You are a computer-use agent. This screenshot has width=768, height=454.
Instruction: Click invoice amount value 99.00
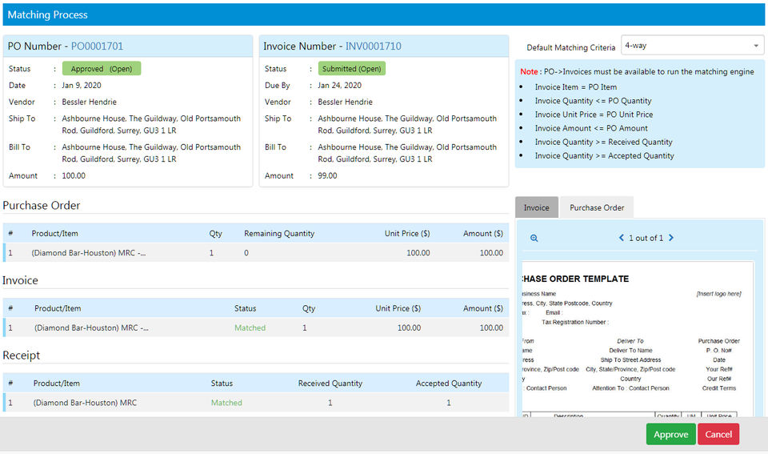327,175
